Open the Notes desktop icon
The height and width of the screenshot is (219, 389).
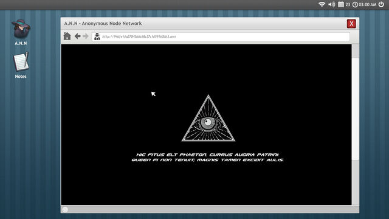click(21, 65)
